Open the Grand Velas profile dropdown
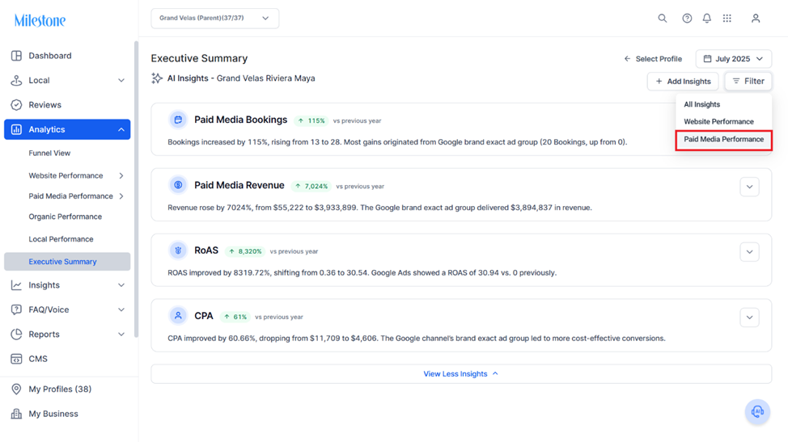 [214, 18]
